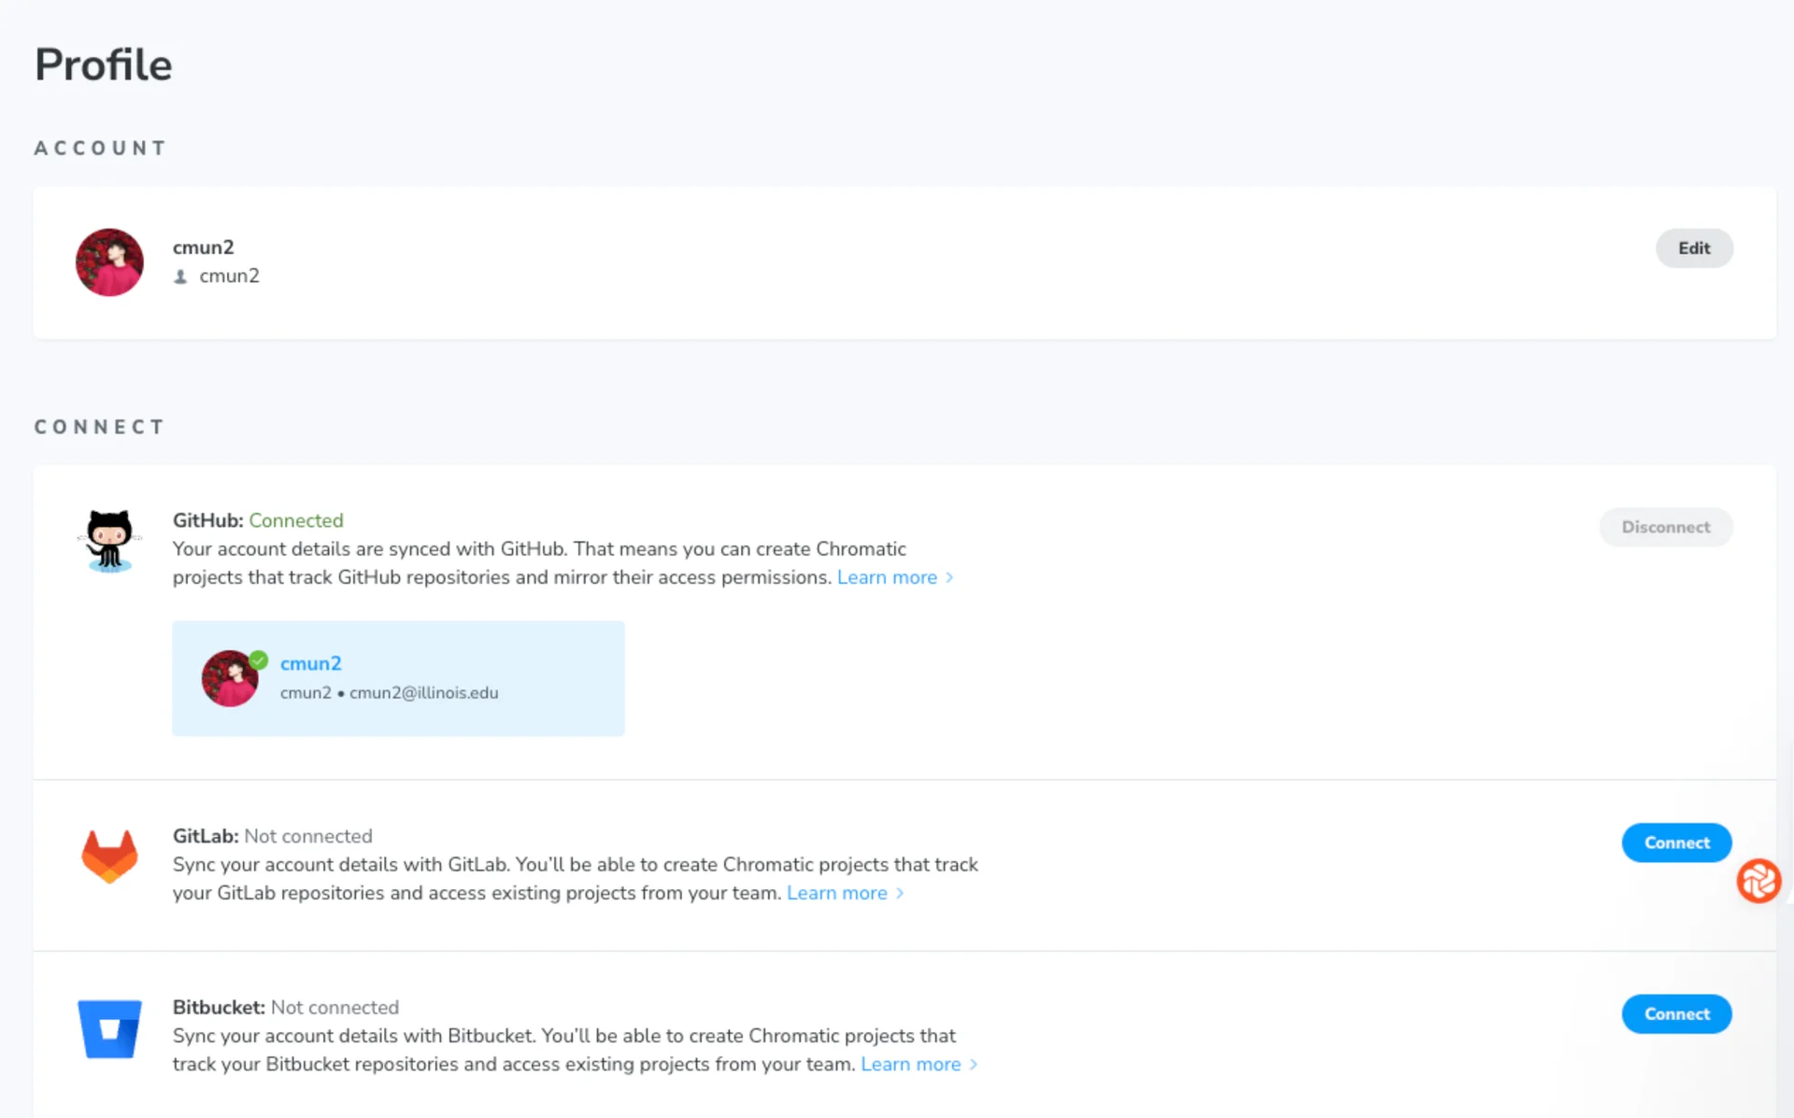
Task: Click the GitHub linked account avatar
Action: coord(229,679)
